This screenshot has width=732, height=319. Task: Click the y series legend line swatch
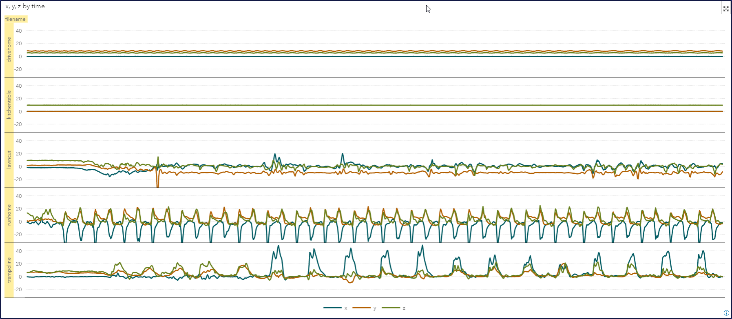click(x=361, y=308)
